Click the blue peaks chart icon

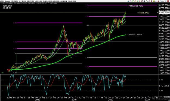coord(156,1)
